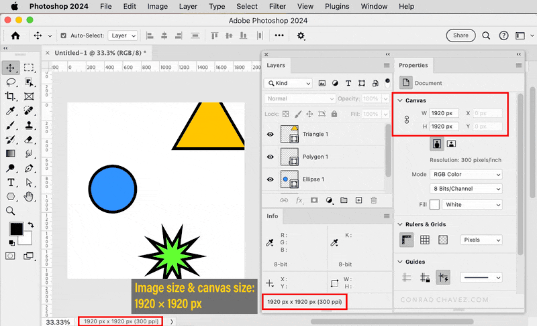Image resolution: width=537 pixels, height=326 pixels.
Task: Swap foreground and background colors
Action: pyautogui.click(x=31, y=224)
